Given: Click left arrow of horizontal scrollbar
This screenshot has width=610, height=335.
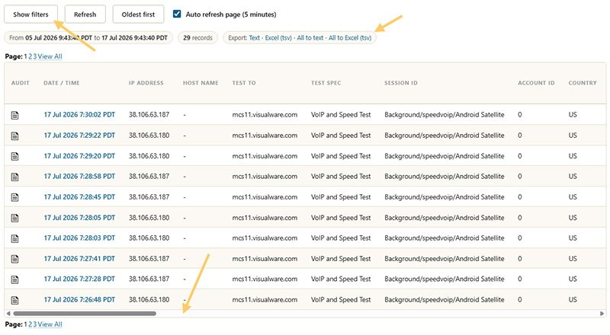Looking at the screenshot, I should [8, 313].
